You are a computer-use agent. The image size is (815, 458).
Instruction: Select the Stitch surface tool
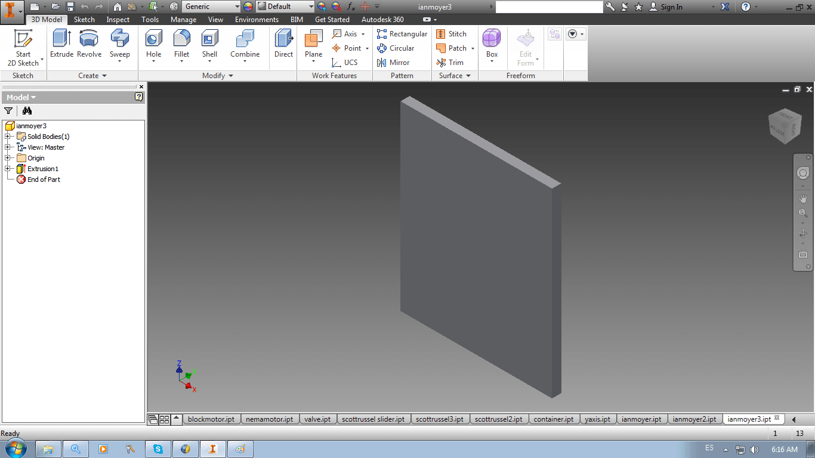[452, 34]
